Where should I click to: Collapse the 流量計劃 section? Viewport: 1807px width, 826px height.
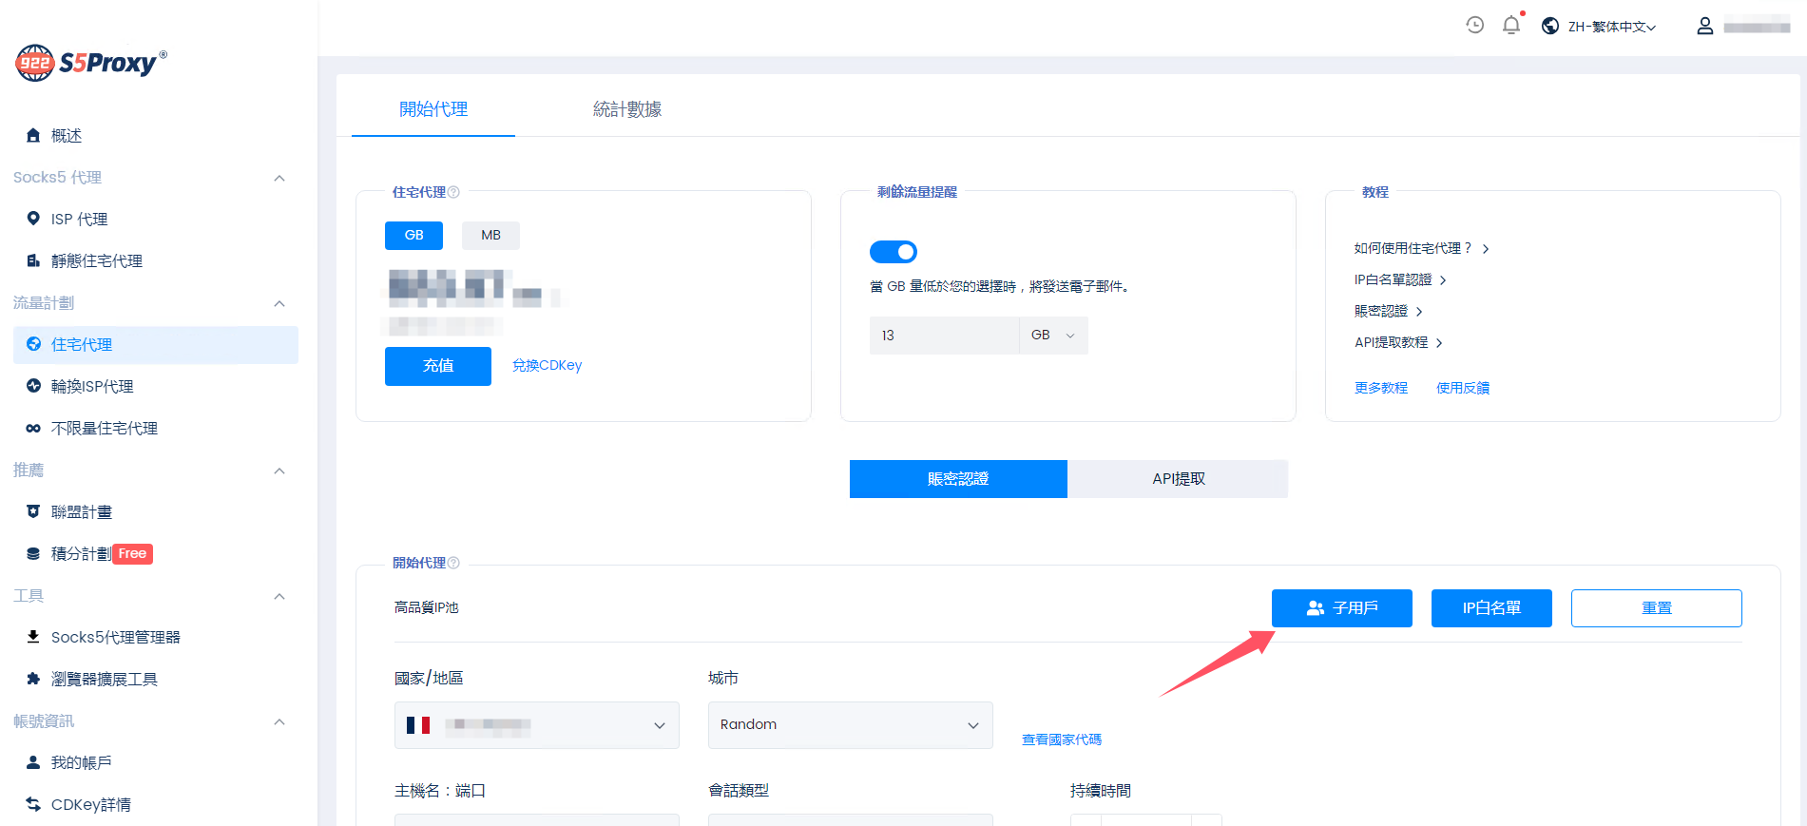click(279, 303)
